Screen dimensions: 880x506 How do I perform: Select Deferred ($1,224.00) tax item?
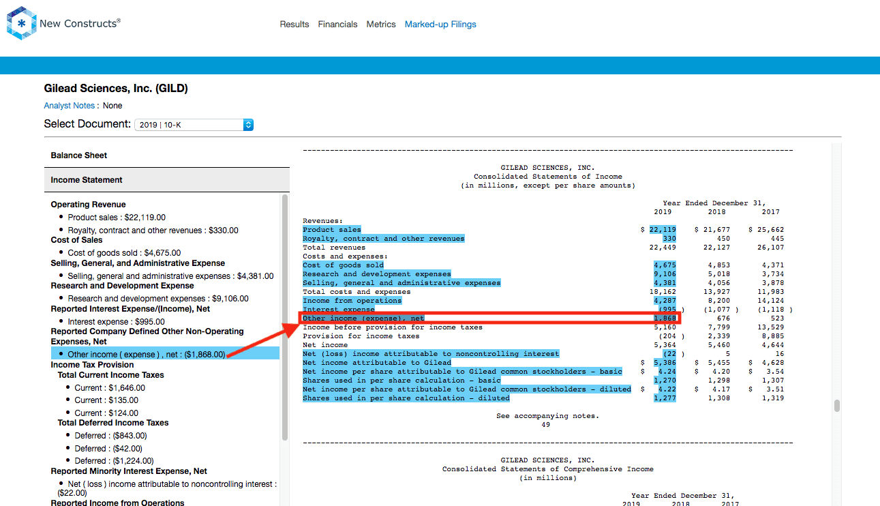coord(114,461)
